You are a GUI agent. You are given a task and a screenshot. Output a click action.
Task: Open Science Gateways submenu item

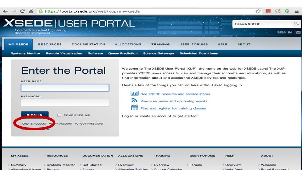[159, 54]
